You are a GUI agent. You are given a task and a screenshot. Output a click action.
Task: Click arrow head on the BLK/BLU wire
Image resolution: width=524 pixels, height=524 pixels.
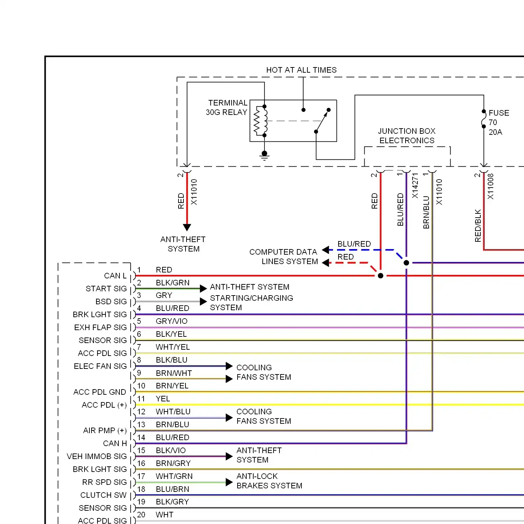pos(229,366)
